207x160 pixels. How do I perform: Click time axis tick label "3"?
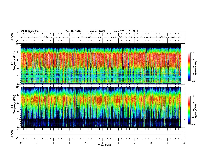[x=70, y=143]
